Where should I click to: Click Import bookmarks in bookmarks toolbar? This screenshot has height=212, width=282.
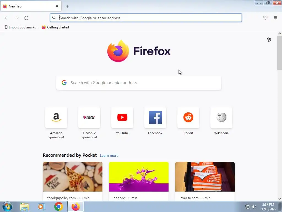tap(21, 27)
